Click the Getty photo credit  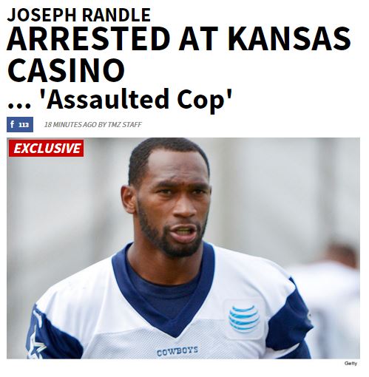coord(351,364)
